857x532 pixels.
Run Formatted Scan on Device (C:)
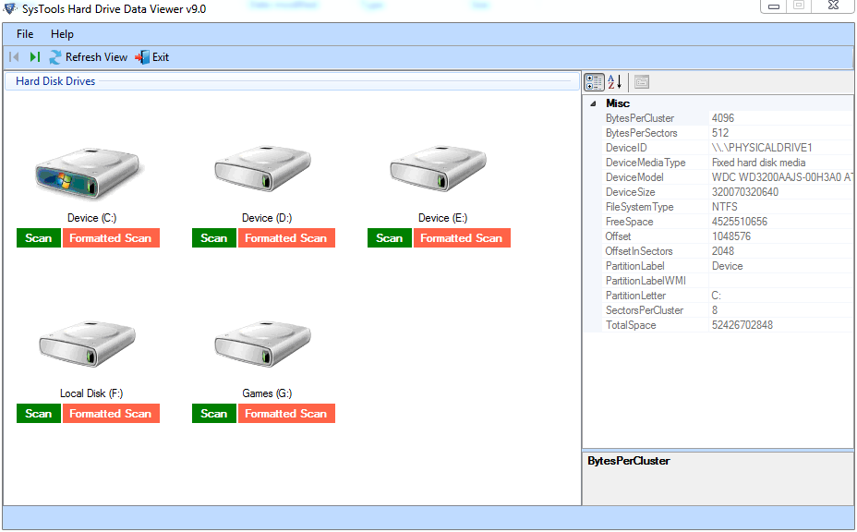click(x=111, y=238)
